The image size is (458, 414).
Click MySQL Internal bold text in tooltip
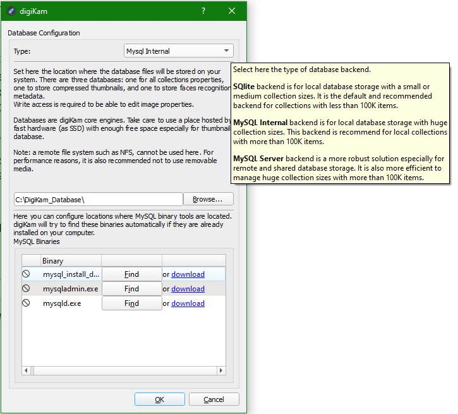(260, 123)
